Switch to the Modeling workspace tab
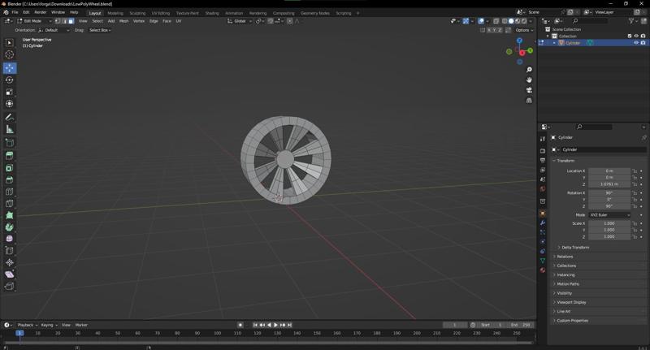The width and height of the screenshot is (650, 350). point(115,13)
